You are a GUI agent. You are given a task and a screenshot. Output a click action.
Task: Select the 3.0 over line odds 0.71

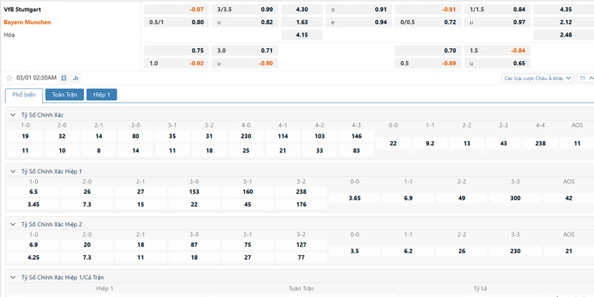click(245, 50)
